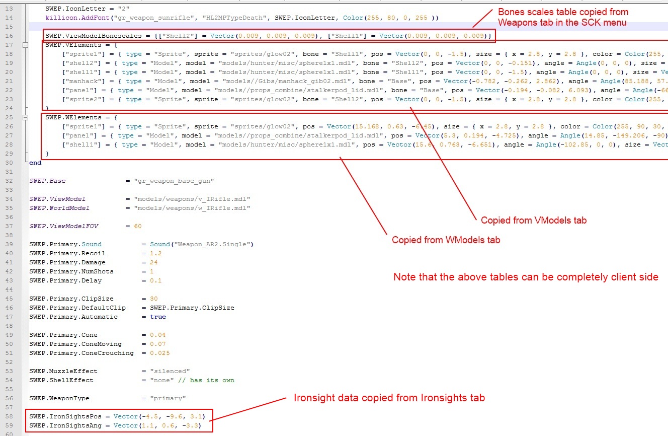
Task: Click SWEP.ViewModelFOV on line 37
Action: point(63,227)
